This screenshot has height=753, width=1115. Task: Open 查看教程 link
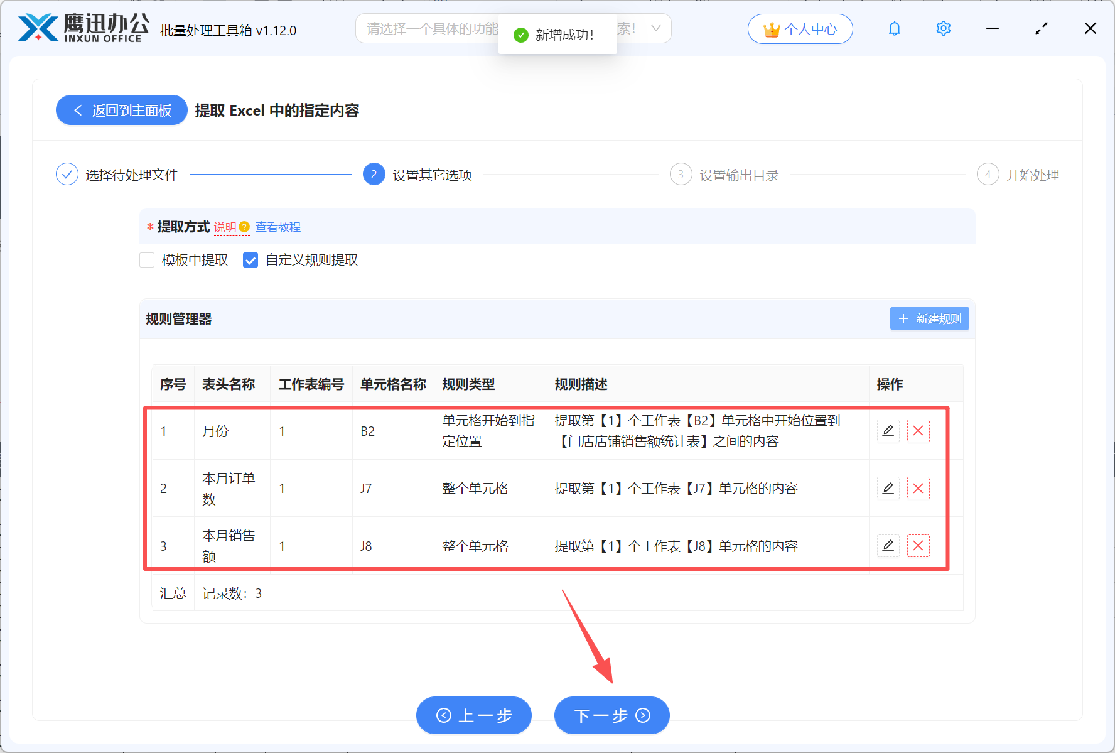277,227
